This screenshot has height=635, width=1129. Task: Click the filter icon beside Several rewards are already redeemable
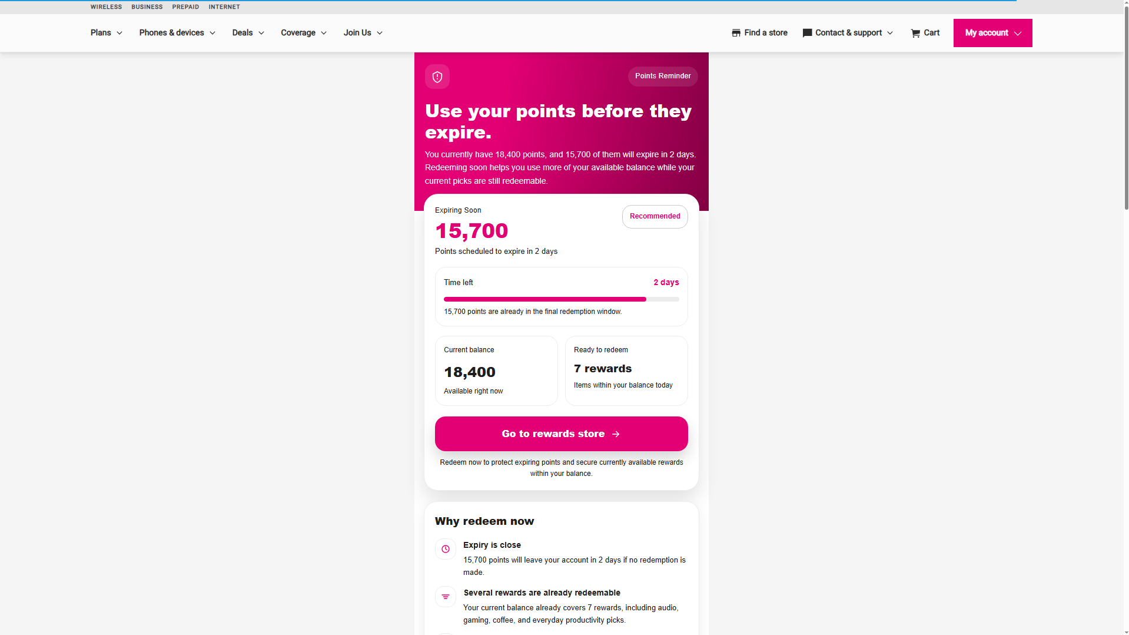(x=446, y=597)
